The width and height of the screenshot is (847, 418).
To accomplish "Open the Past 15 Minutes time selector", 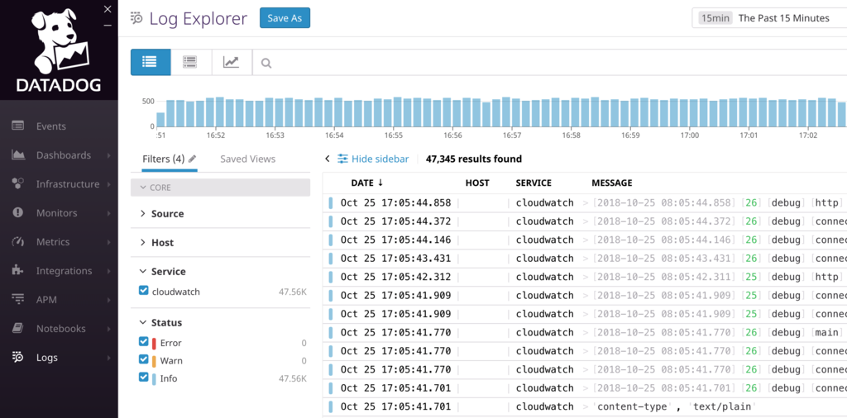I will (769, 18).
